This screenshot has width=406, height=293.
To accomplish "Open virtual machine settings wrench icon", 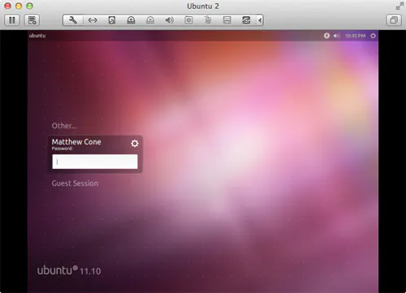I will click(73, 20).
